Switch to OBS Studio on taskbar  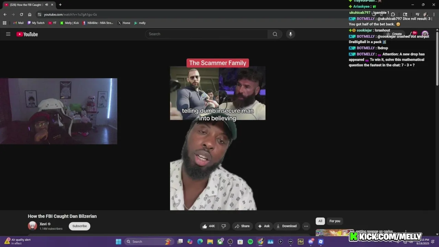[x=230, y=242]
